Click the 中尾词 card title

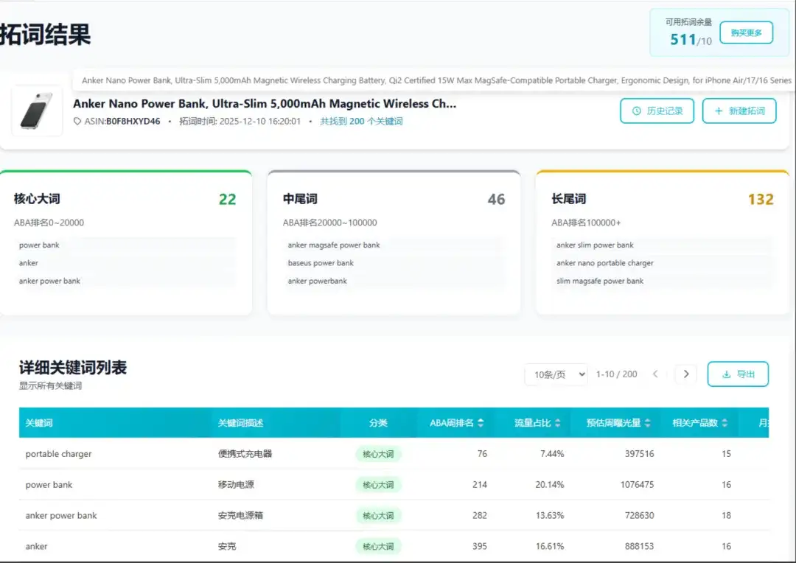[300, 199]
